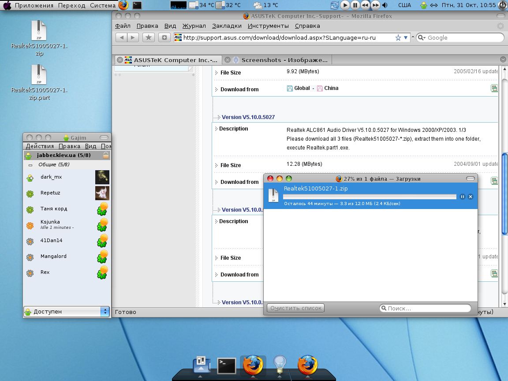The height and width of the screenshot is (381, 508).
Task: Open the Переход menu
Action: [x=71, y=5]
